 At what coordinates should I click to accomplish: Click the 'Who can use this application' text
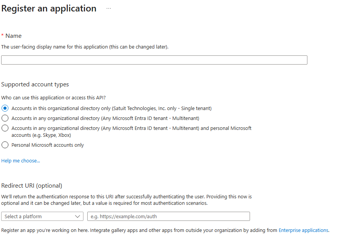(54, 98)
